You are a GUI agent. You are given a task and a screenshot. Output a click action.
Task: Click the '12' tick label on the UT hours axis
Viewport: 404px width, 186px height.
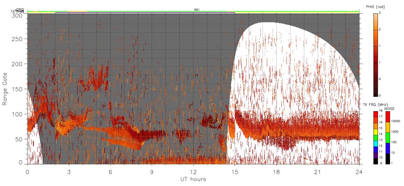(193, 172)
